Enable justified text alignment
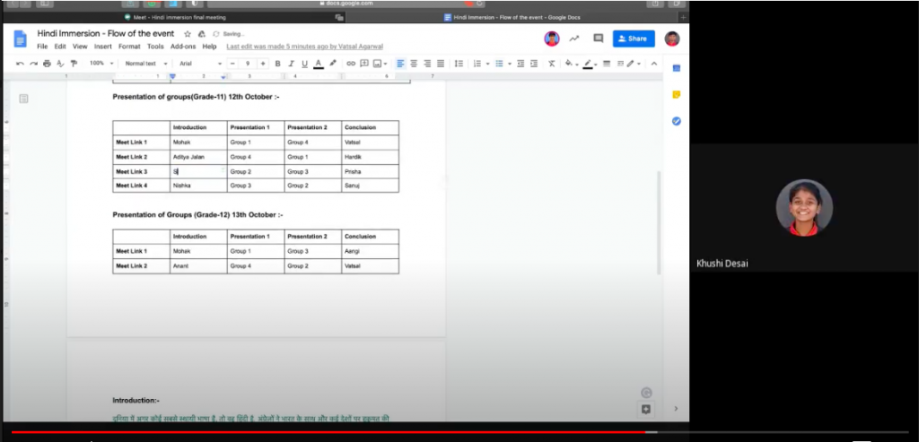Viewport: 919px width, 442px height. point(441,64)
